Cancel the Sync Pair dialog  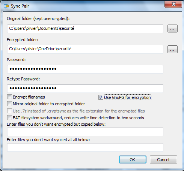[x=163, y=160]
